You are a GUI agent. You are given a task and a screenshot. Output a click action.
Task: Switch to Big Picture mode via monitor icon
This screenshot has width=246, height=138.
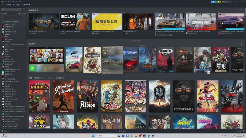click(x=235, y=2)
